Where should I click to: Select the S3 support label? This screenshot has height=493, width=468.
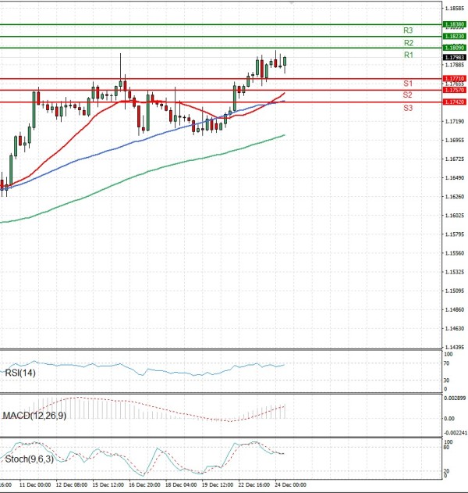pyautogui.click(x=407, y=107)
